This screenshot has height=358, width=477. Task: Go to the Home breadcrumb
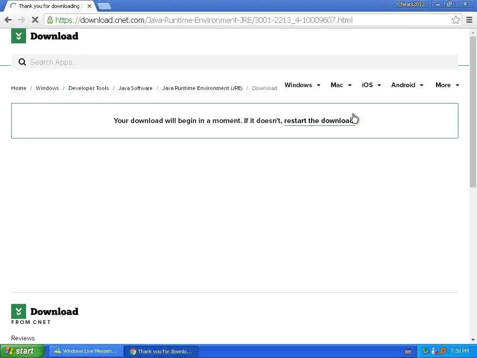(x=19, y=88)
